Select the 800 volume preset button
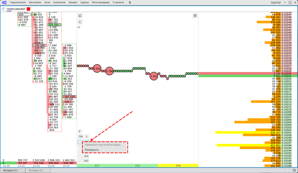The width and height of the screenshot is (298, 173). pyautogui.click(x=84, y=161)
